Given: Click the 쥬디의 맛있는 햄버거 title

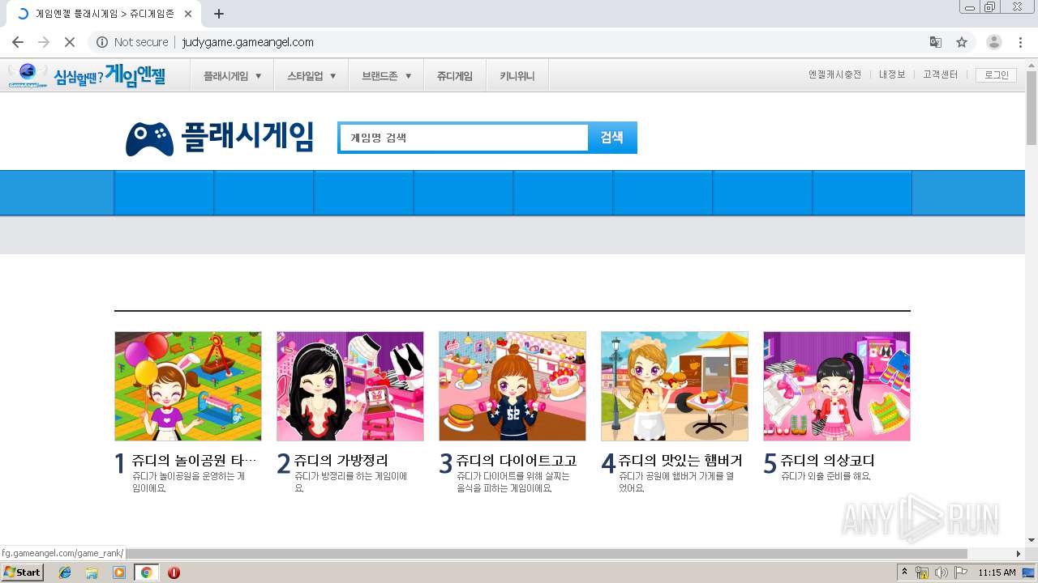Looking at the screenshot, I should tap(680, 461).
